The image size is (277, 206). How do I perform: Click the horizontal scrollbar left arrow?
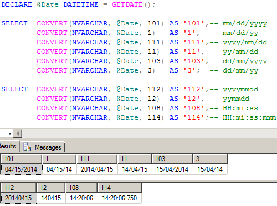18,133
